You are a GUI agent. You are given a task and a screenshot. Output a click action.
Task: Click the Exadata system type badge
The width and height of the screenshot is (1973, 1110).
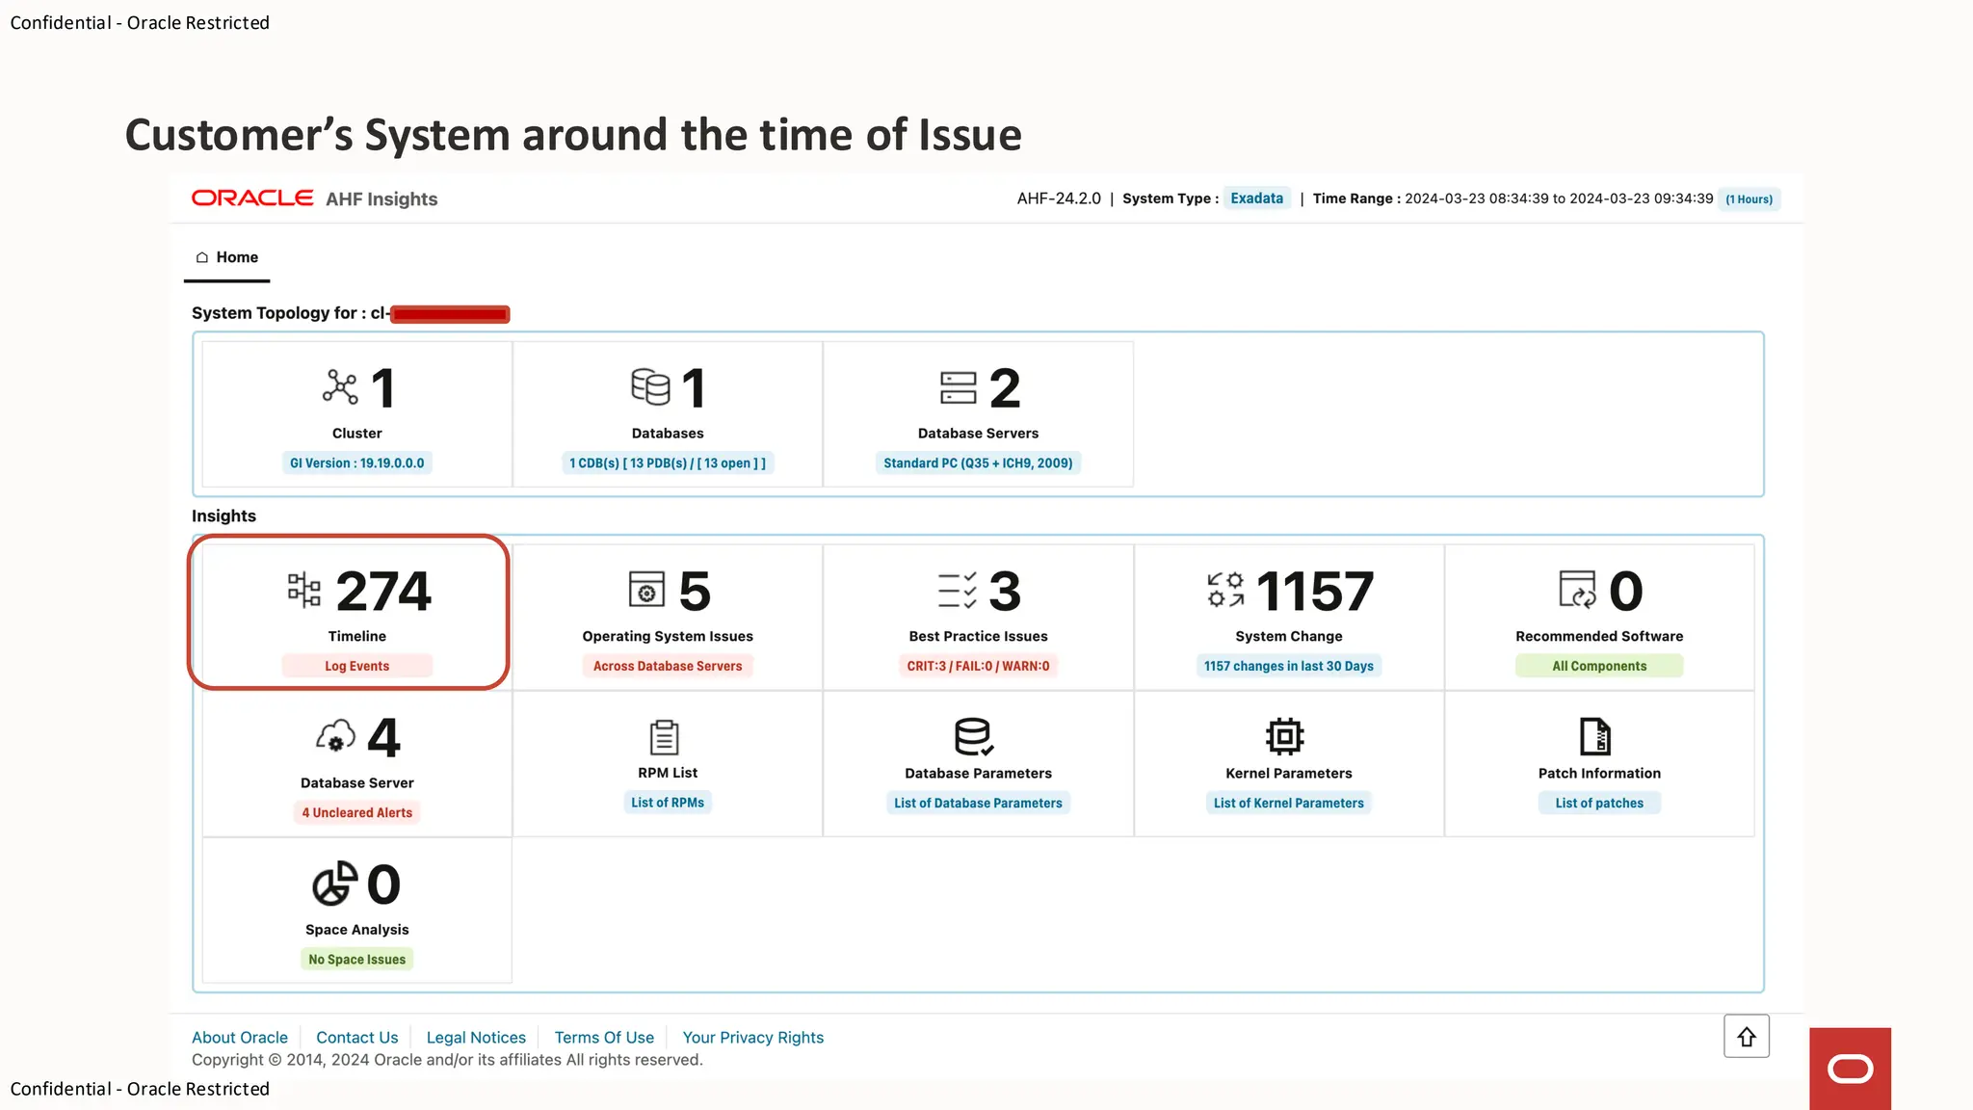click(1257, 198)
